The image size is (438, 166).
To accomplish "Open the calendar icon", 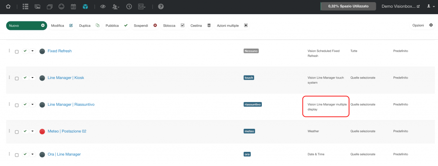I will point(73,7).
